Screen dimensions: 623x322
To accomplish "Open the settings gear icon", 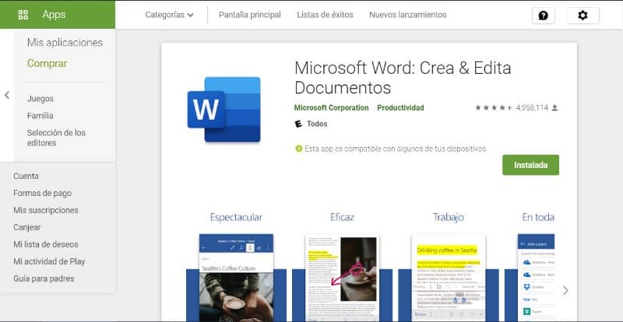I will coord(583,16).
